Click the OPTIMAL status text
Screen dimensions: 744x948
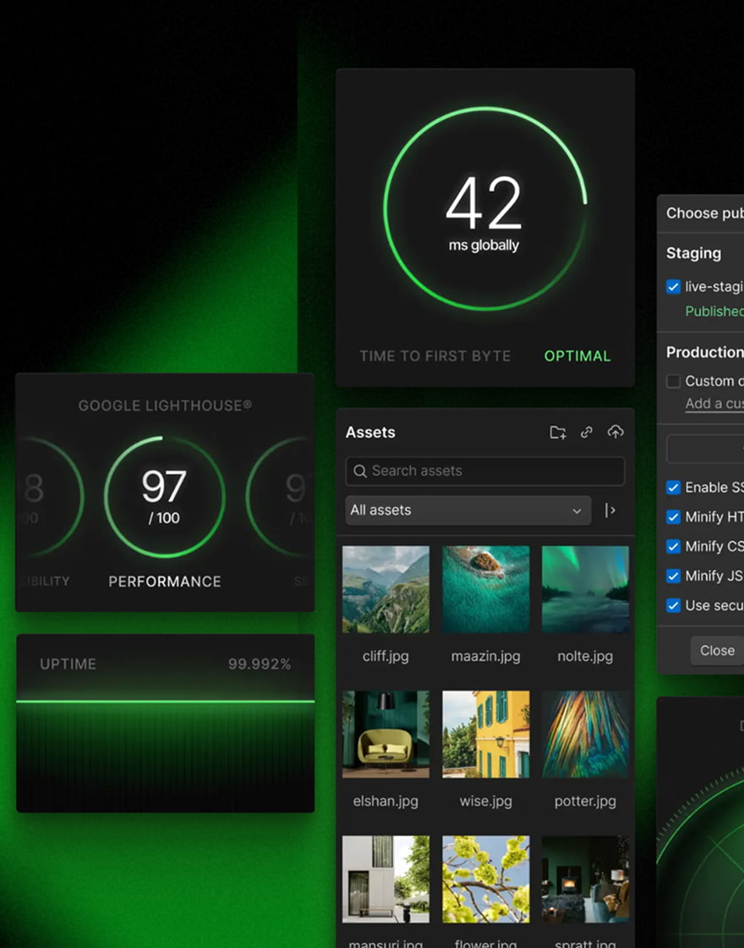coord(577,356)
